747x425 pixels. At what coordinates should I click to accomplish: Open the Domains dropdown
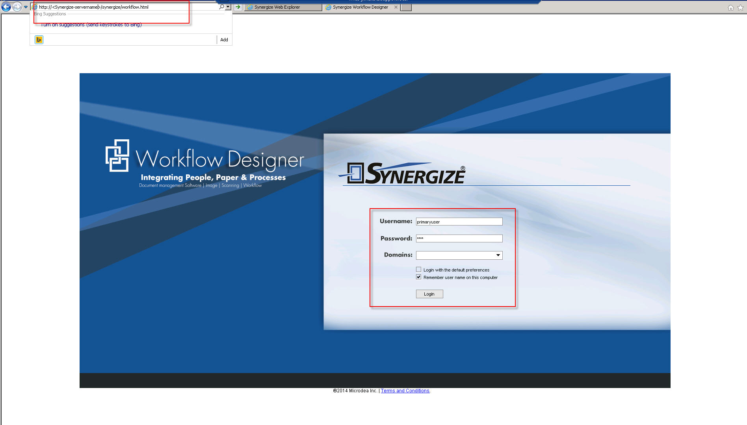[x=459, y=255]
